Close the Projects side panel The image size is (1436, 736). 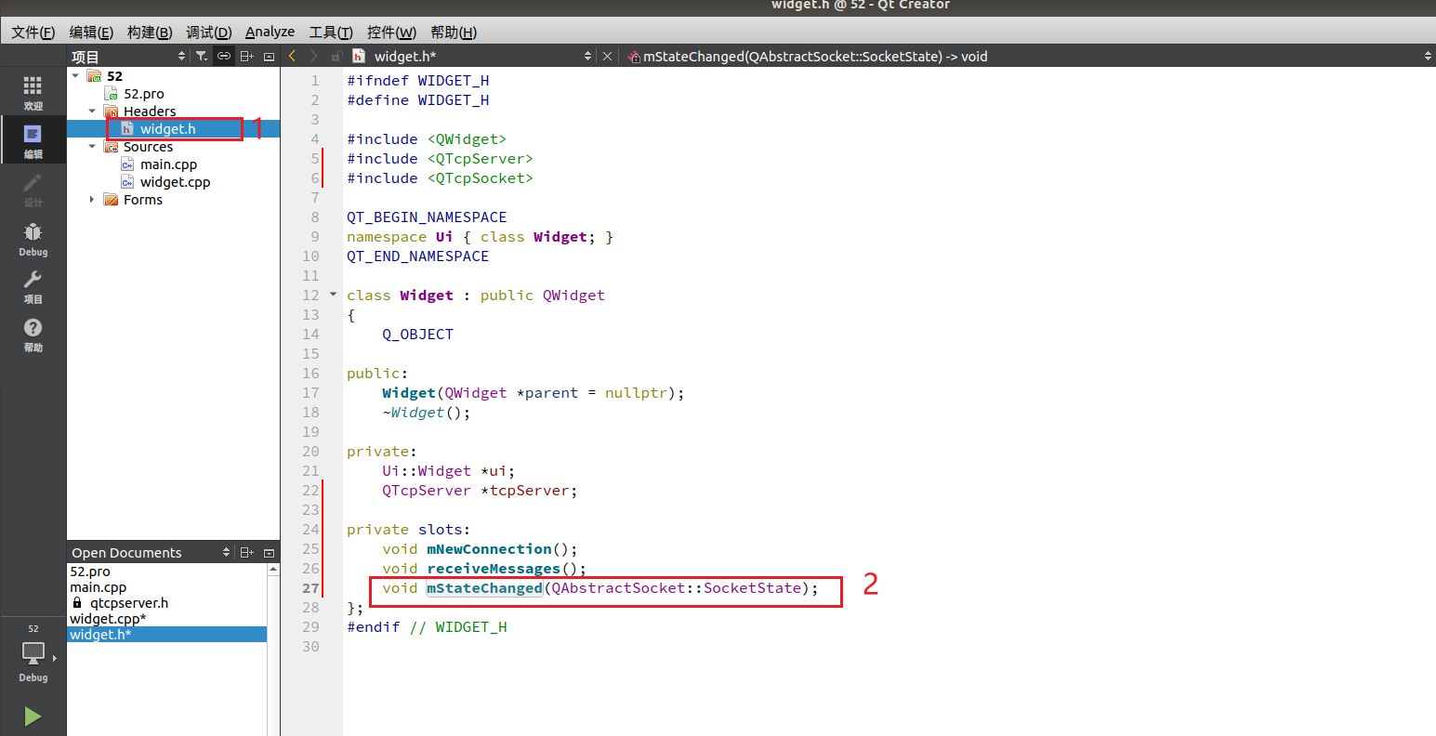pos(269,57)
